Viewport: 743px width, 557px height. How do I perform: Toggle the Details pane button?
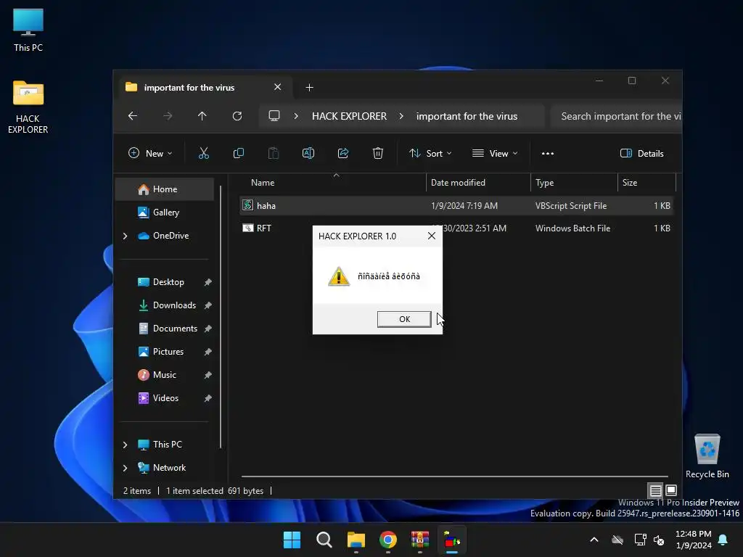[x=641, y=153]
